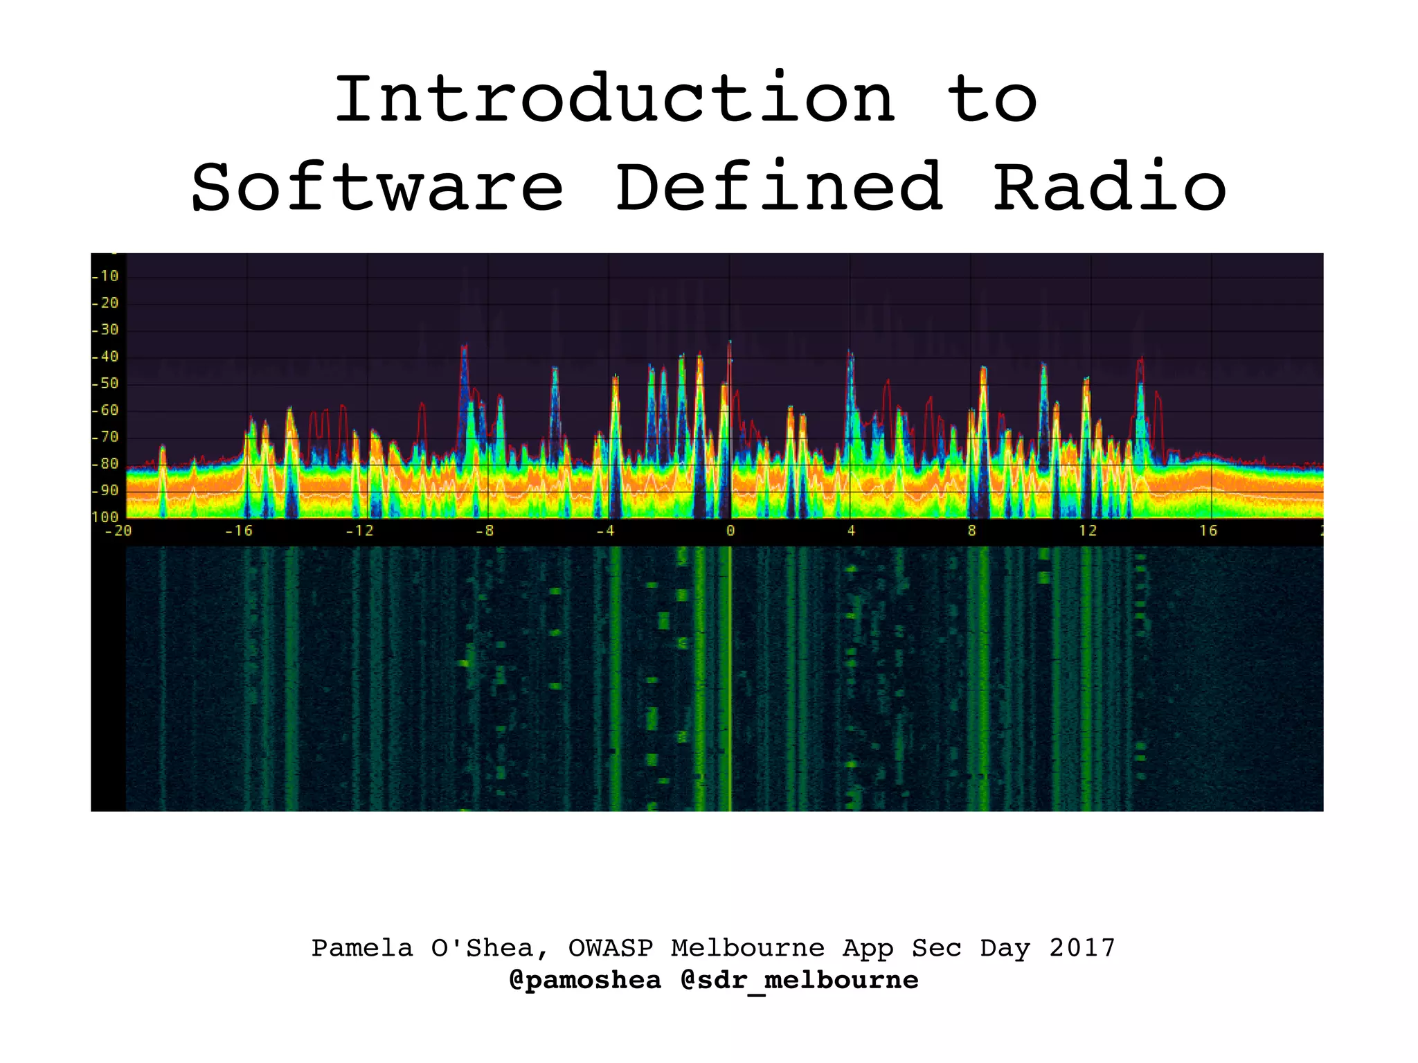
Task: Click the @pamoshea Twitter handle
Action: [585, 980]
